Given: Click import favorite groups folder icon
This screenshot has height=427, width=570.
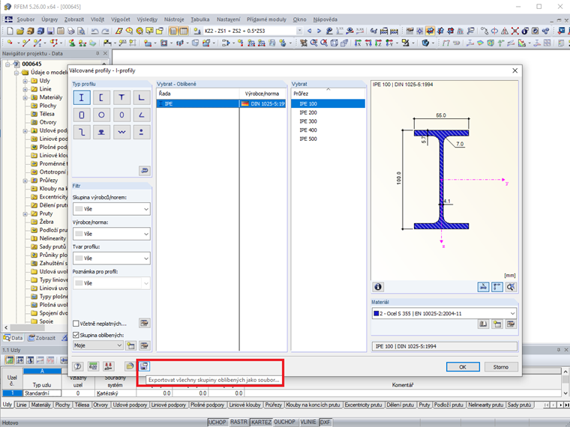Looking at the screenshot, I should click(130, 366).
